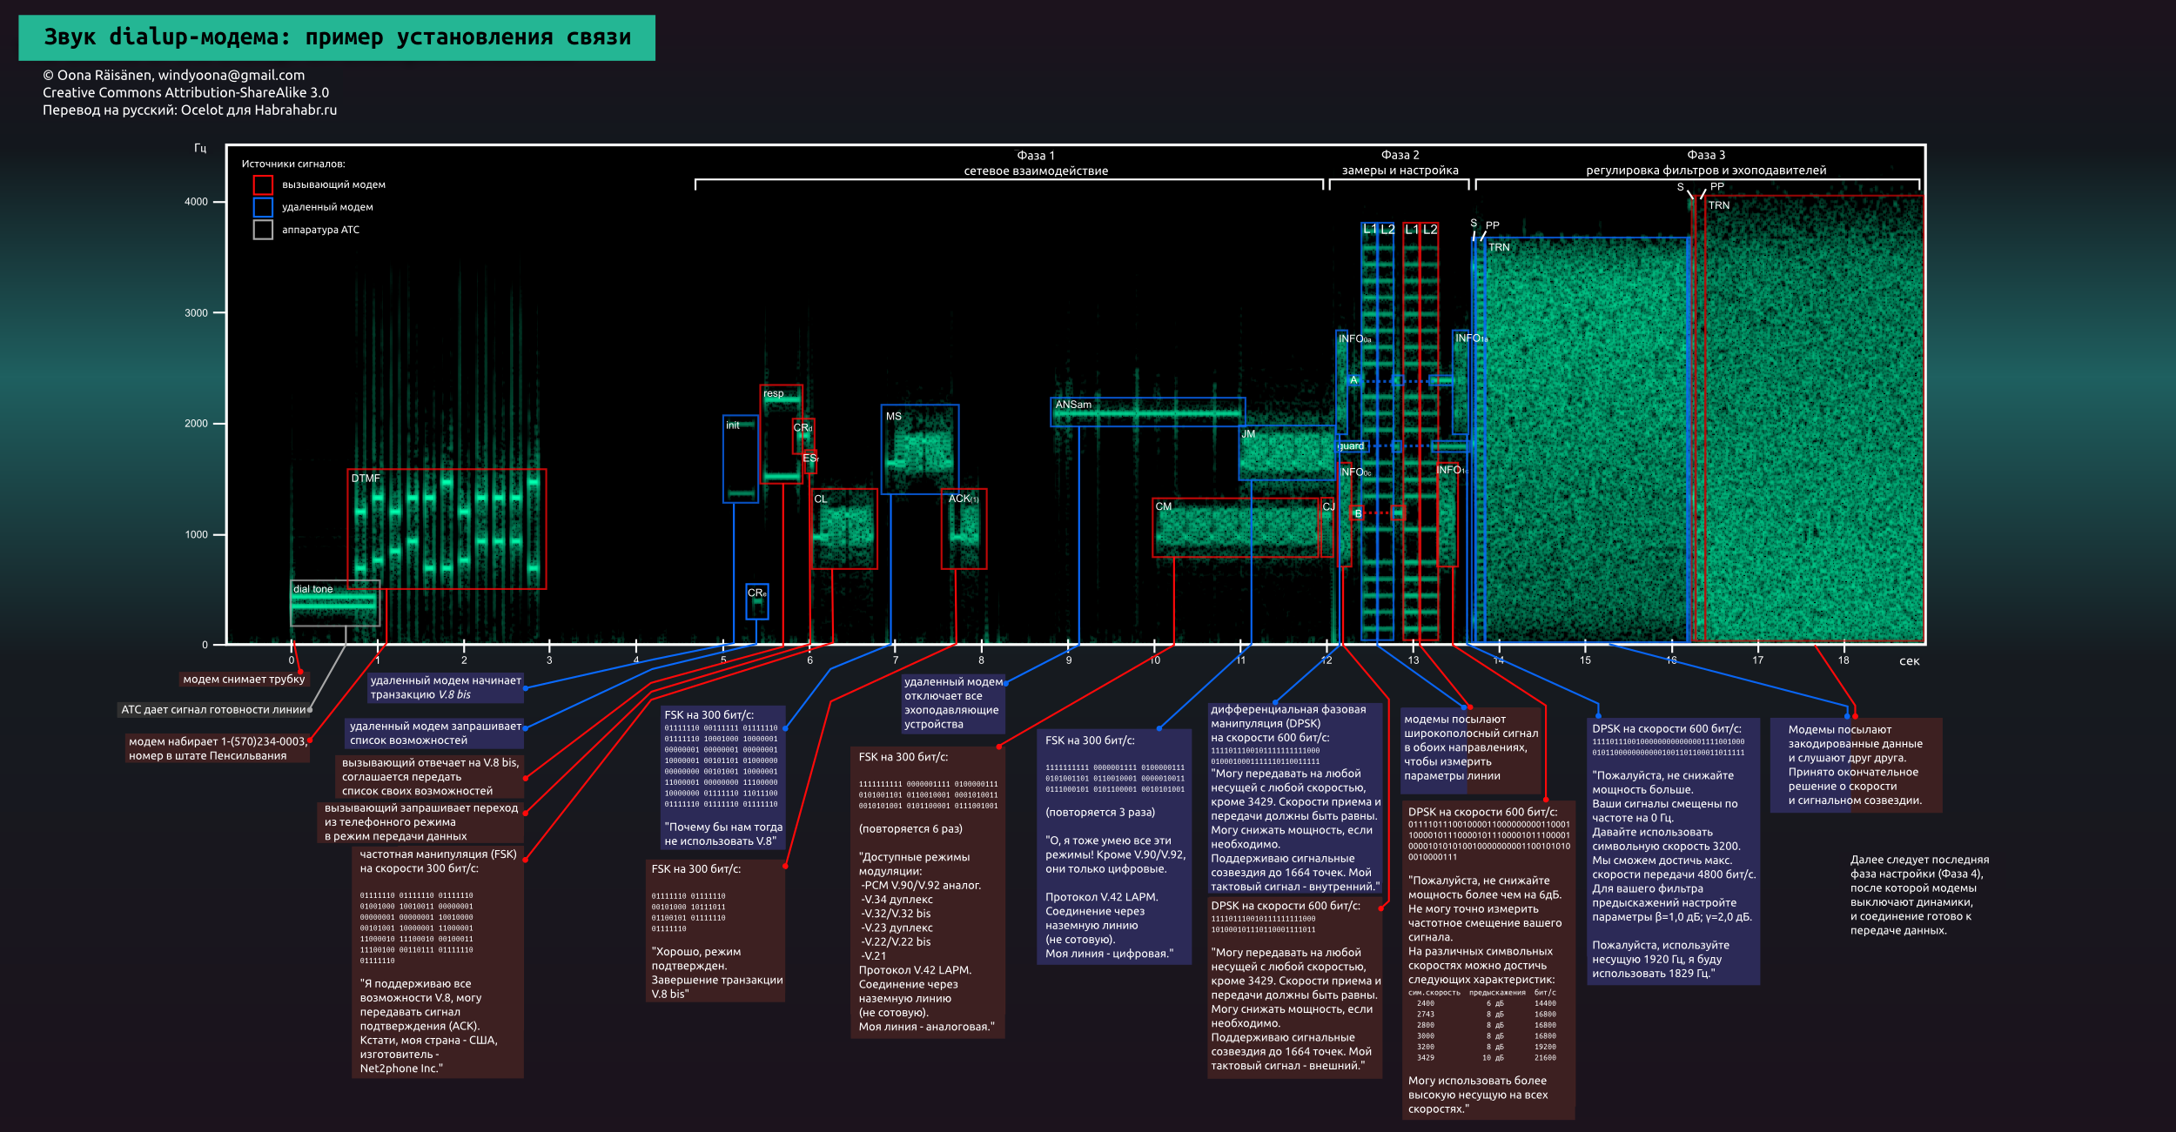Viewport: 2176px width, 1132px height.
Task: Click the 'CJ' signal label
Action: point(1328,506)
